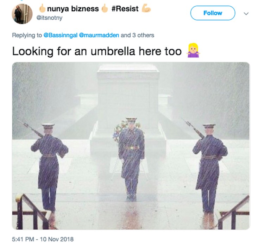Click the #Resist text in the name
This screenshot has height=247, width=264.
pos(125,8)
